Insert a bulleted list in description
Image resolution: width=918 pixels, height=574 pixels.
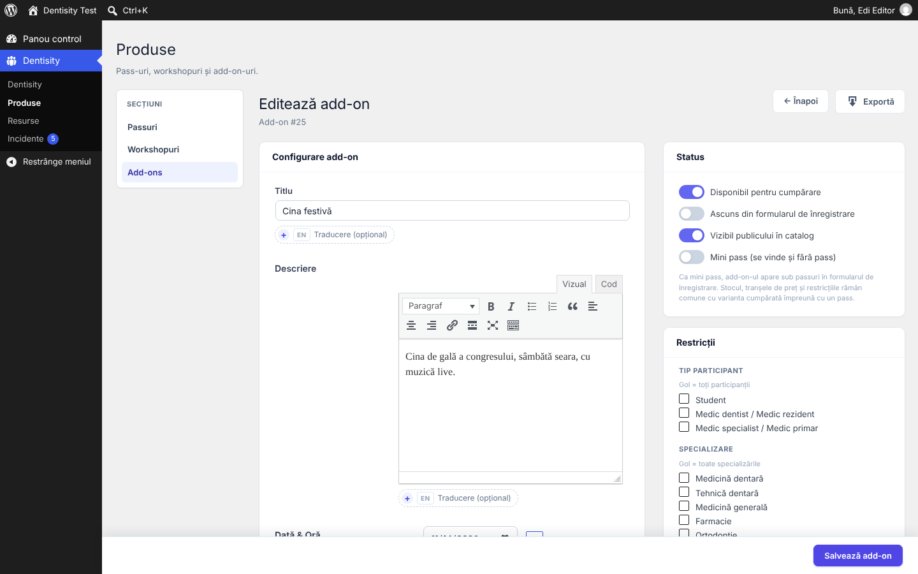click(x=532, y=306)
